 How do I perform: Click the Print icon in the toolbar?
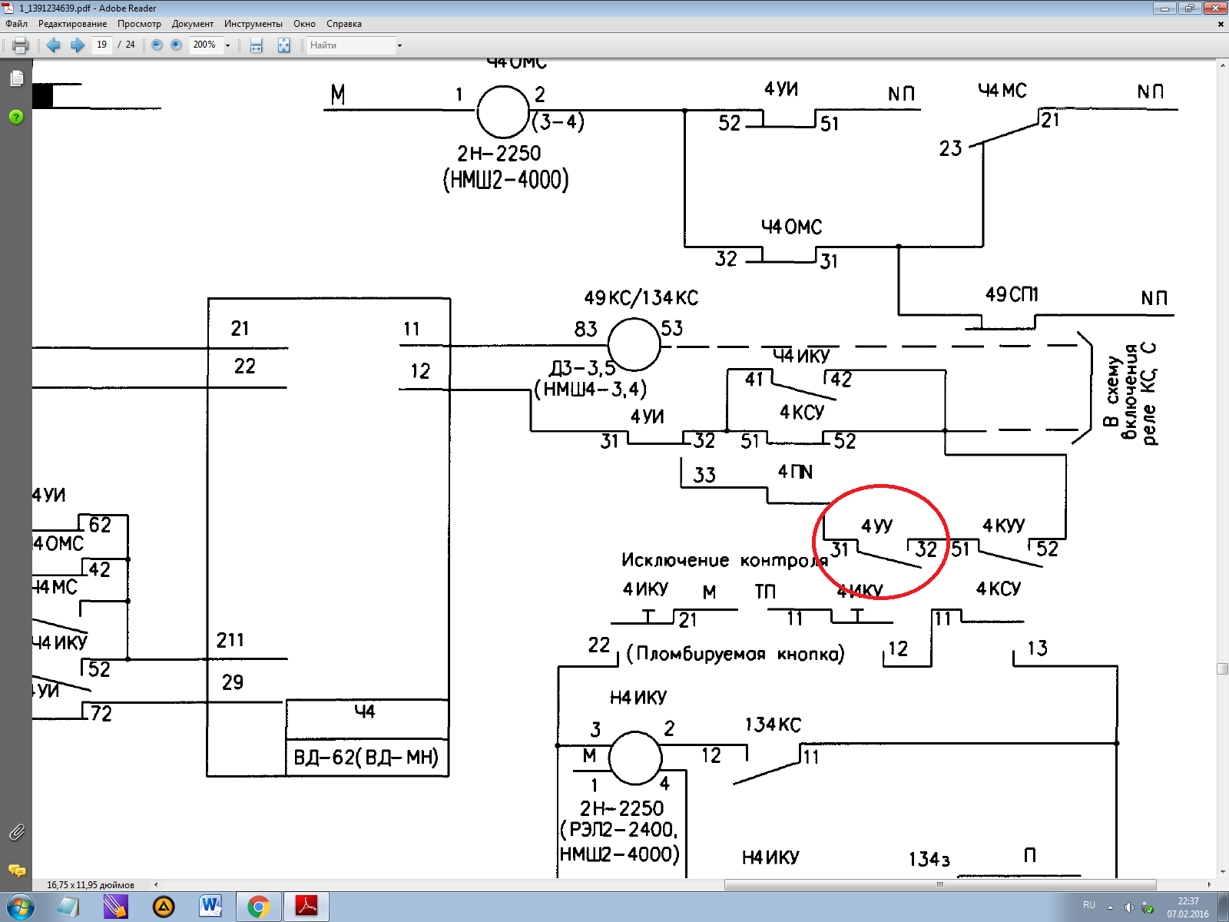point(21,45)
